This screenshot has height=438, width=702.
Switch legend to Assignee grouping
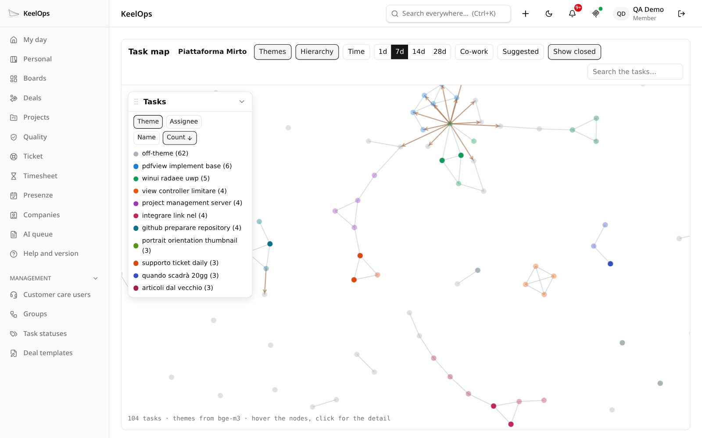point(184,121)
